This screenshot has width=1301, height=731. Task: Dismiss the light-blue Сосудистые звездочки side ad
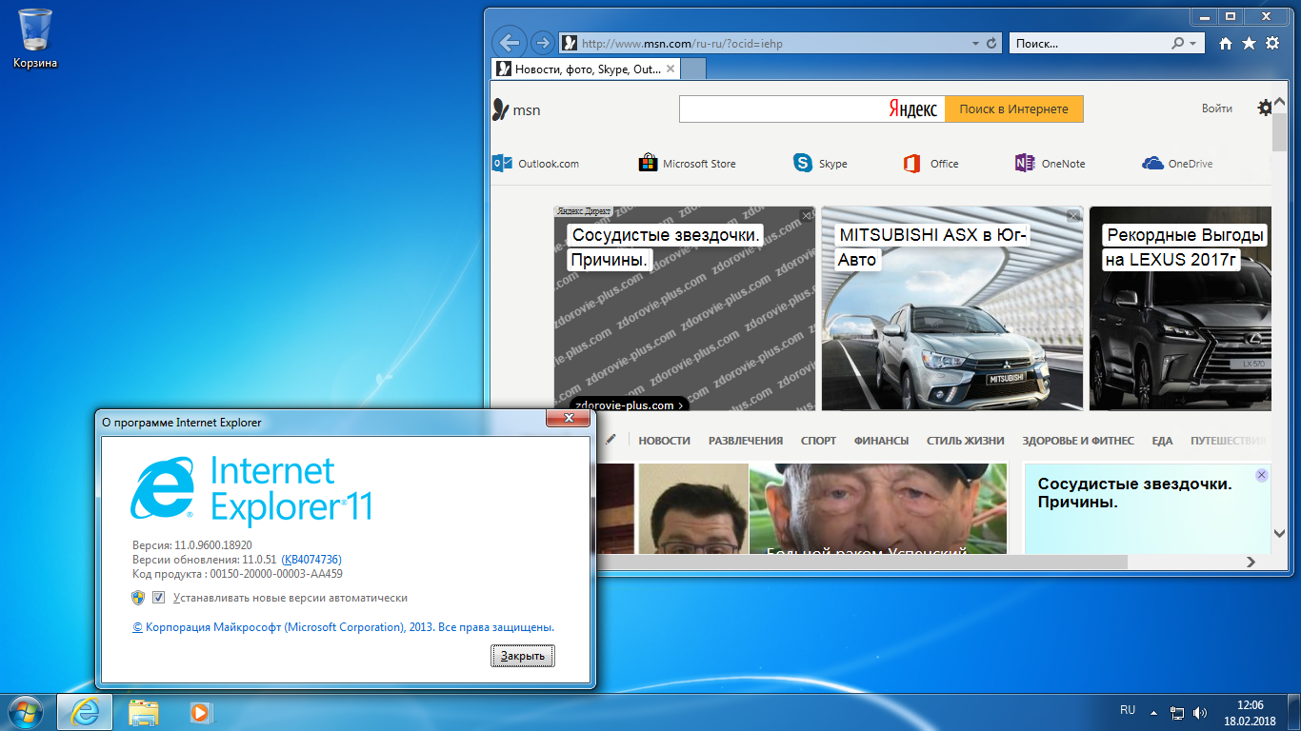click(1262, 475)
